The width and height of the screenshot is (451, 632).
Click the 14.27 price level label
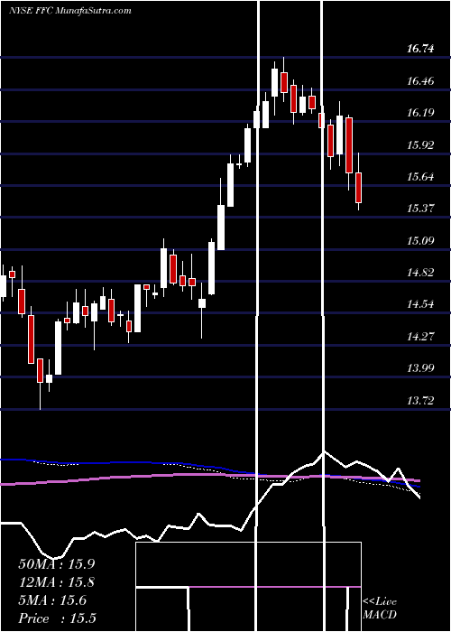coord(420,336)
